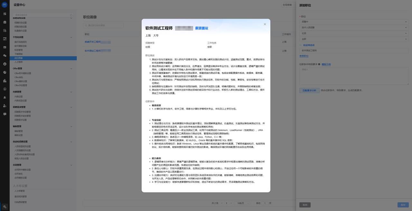This screenshot has height=211, width=412.
Task: Click the app logo at top of left rail
Action: pos(5,5)
